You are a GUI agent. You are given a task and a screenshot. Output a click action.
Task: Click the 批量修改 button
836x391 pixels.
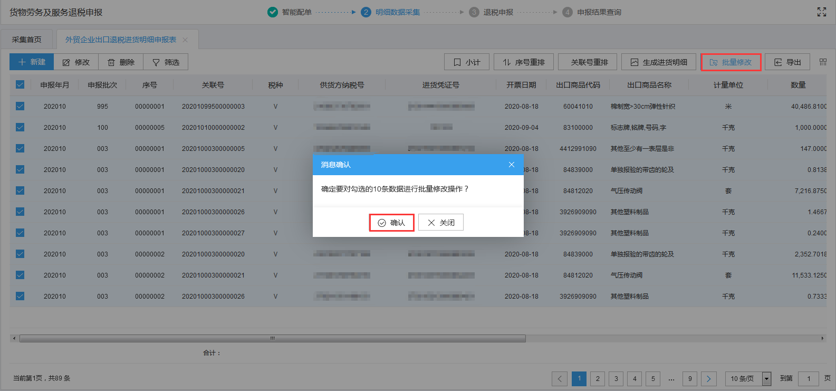click(x=731, y=62)
